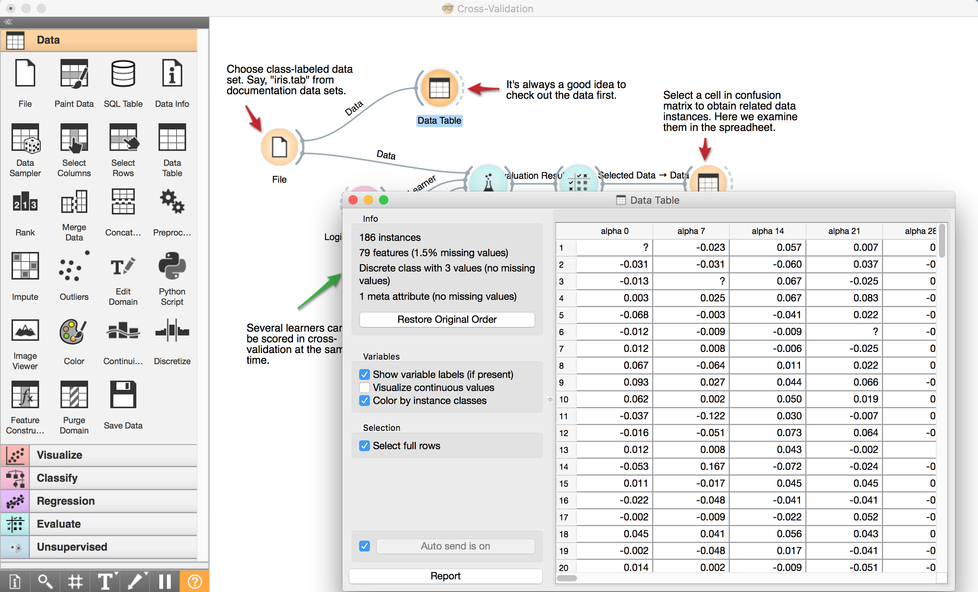Open the Evaluate category tab
The height and width of the screenshot is (592, 978).
(x=59, y=524)
